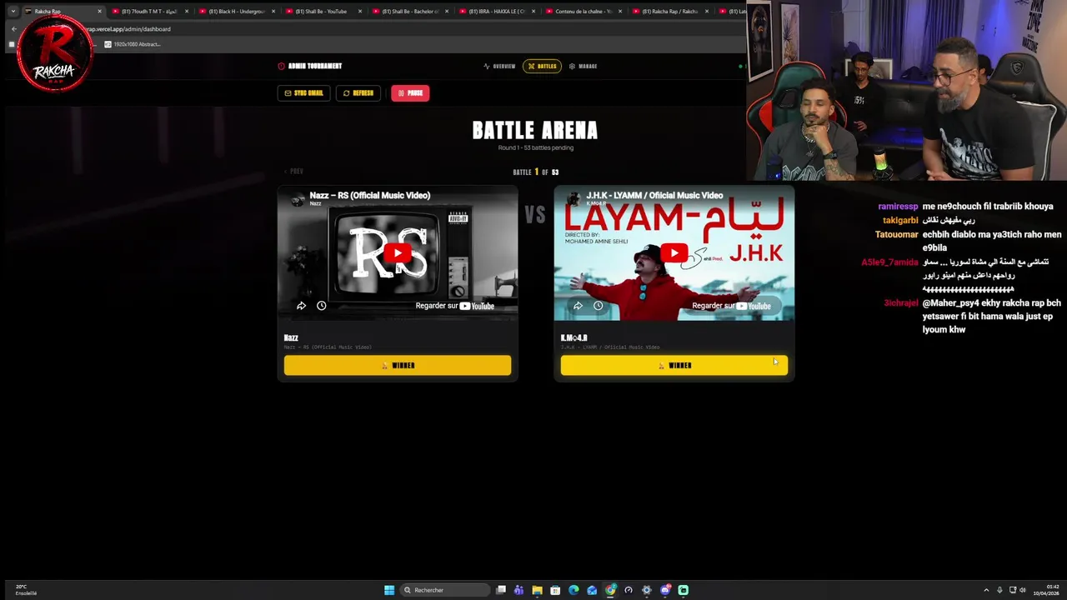This screenshot has height=600, width=1067.
Task: Switch to the Shali Be - Bachelor tab
Action: [410, 12]
